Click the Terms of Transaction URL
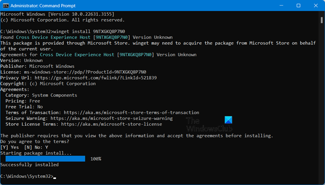This screenshot has width=325, height=185. point(131,112)
